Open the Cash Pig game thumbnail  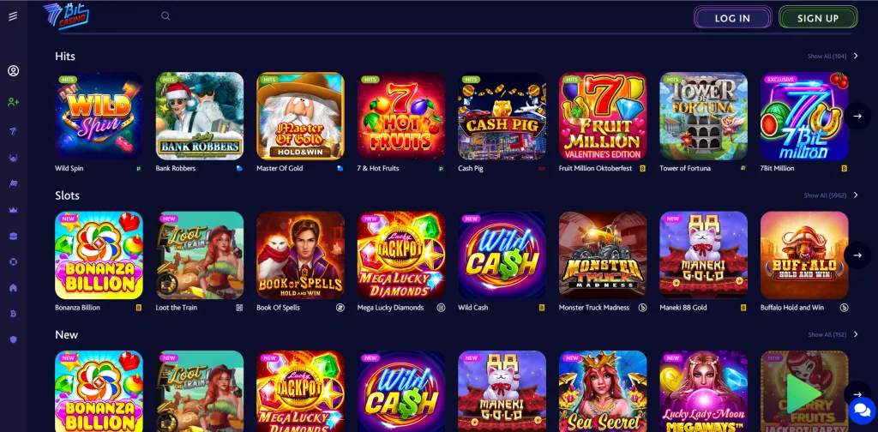pyautogui.click(x=502, y=117)
